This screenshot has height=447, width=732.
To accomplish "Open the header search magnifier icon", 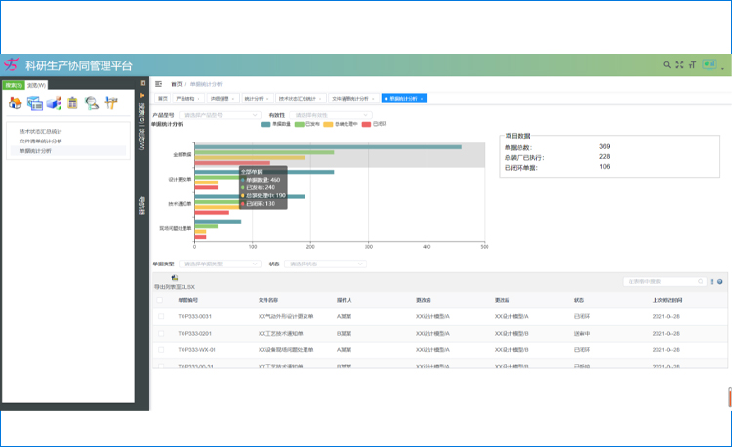I will tap(667, 64).
